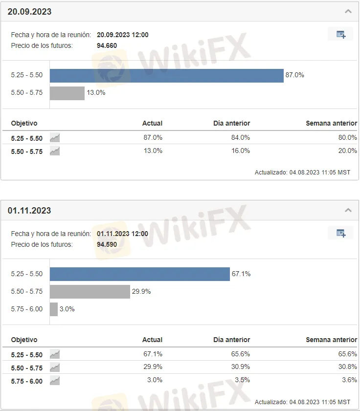The image size is (360, 411).
Task: Click the 13.0% gray probability bar
Action: coord(67,93)
